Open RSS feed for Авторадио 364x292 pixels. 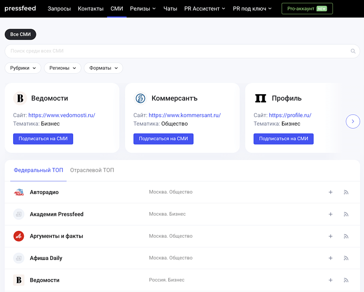coord(346,192)
